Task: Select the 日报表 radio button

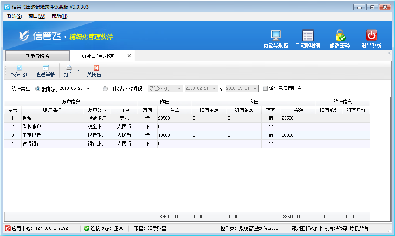Action: (x=38, y=88)
